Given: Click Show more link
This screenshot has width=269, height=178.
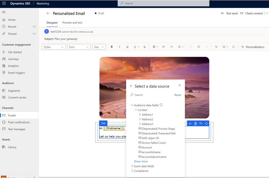Looking at the screenshot, I should (141, 161).
